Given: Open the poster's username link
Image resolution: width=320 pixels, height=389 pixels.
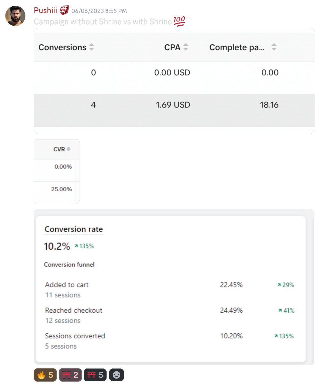Looking at the screenshot, I should point(45,11).
